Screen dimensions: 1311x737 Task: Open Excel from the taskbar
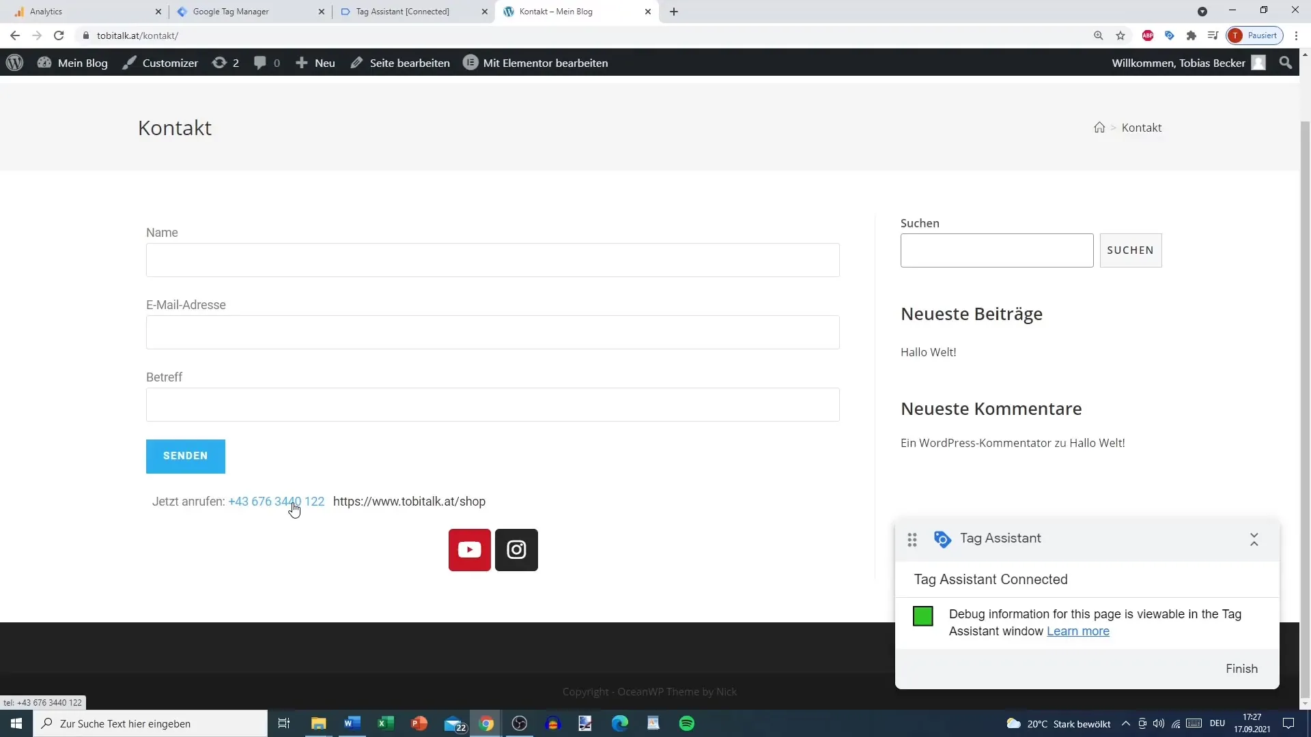point(385,723)
